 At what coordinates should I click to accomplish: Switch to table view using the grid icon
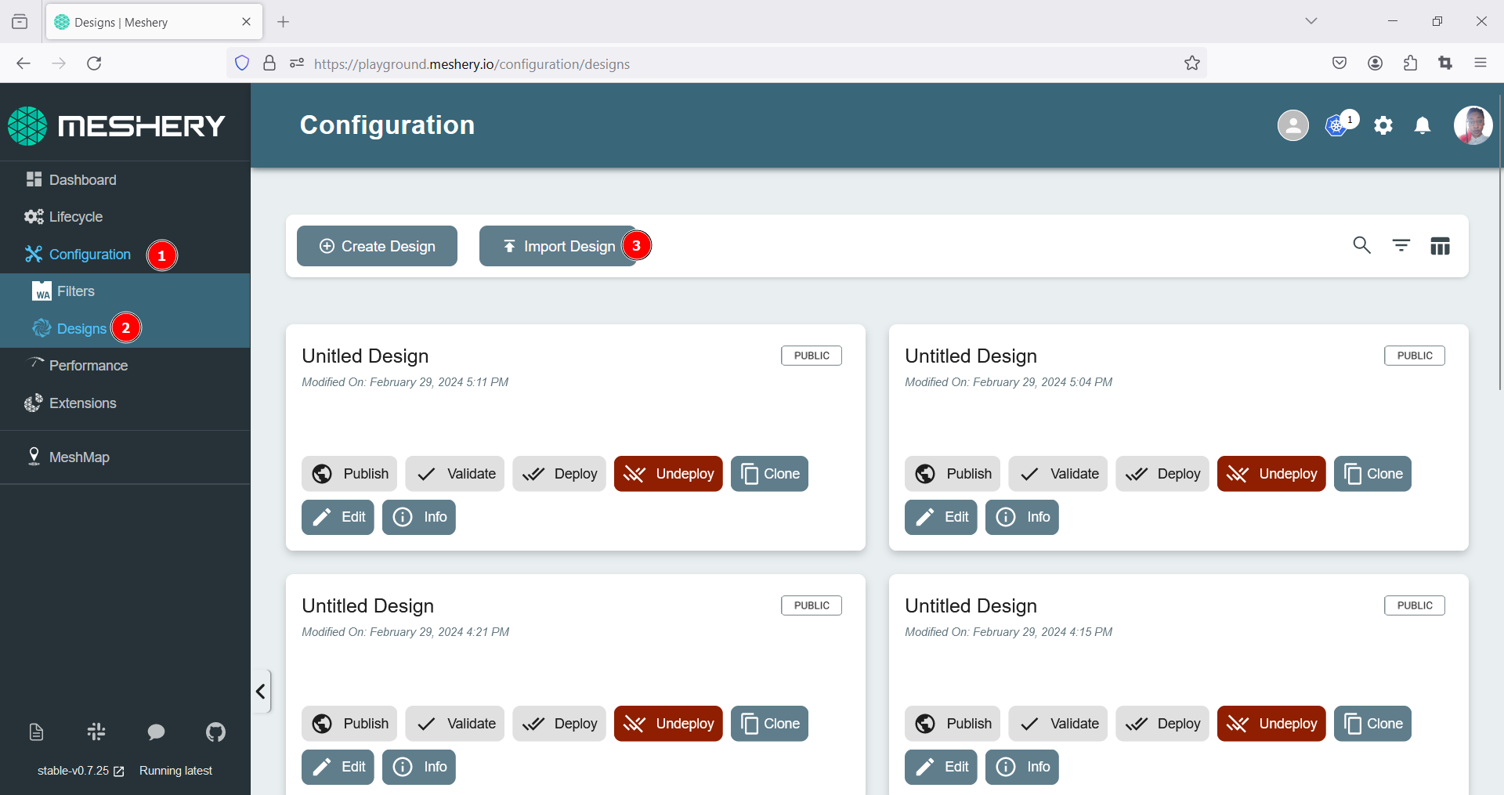[1441, 245]
